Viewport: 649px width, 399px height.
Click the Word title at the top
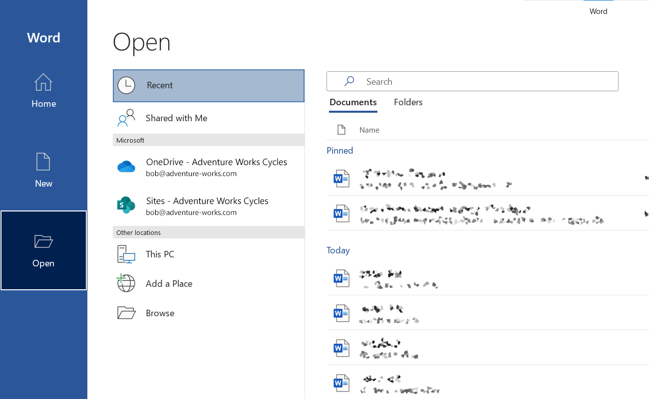coord(598,11)
